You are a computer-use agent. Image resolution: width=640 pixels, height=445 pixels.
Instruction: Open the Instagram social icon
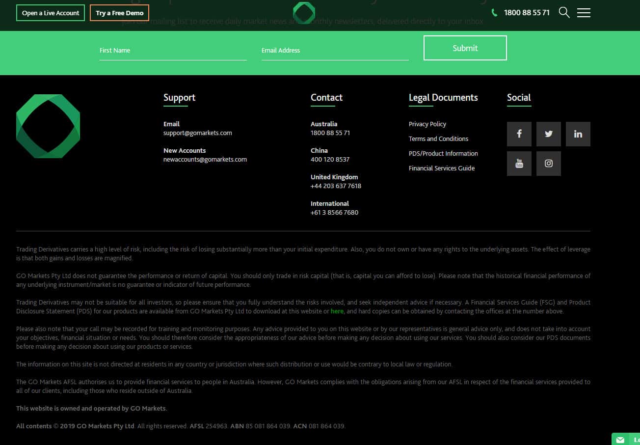[548, 164]
